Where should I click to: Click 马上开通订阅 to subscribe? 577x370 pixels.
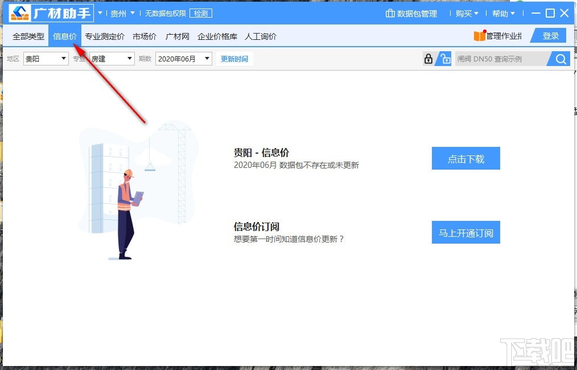click(x=465, y=232)
